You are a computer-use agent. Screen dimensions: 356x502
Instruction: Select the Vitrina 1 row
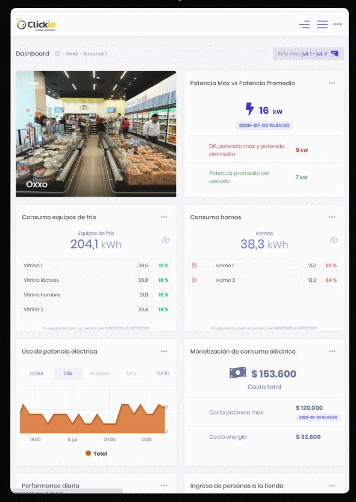(x=96, y=265)
